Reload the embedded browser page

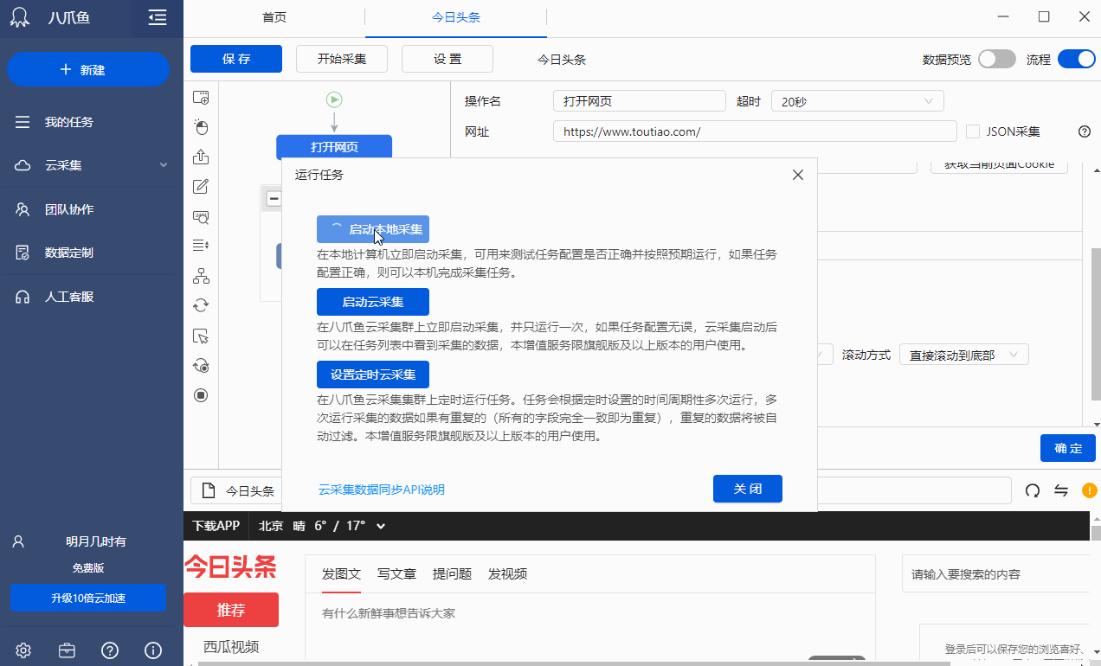pos(1032,490)
